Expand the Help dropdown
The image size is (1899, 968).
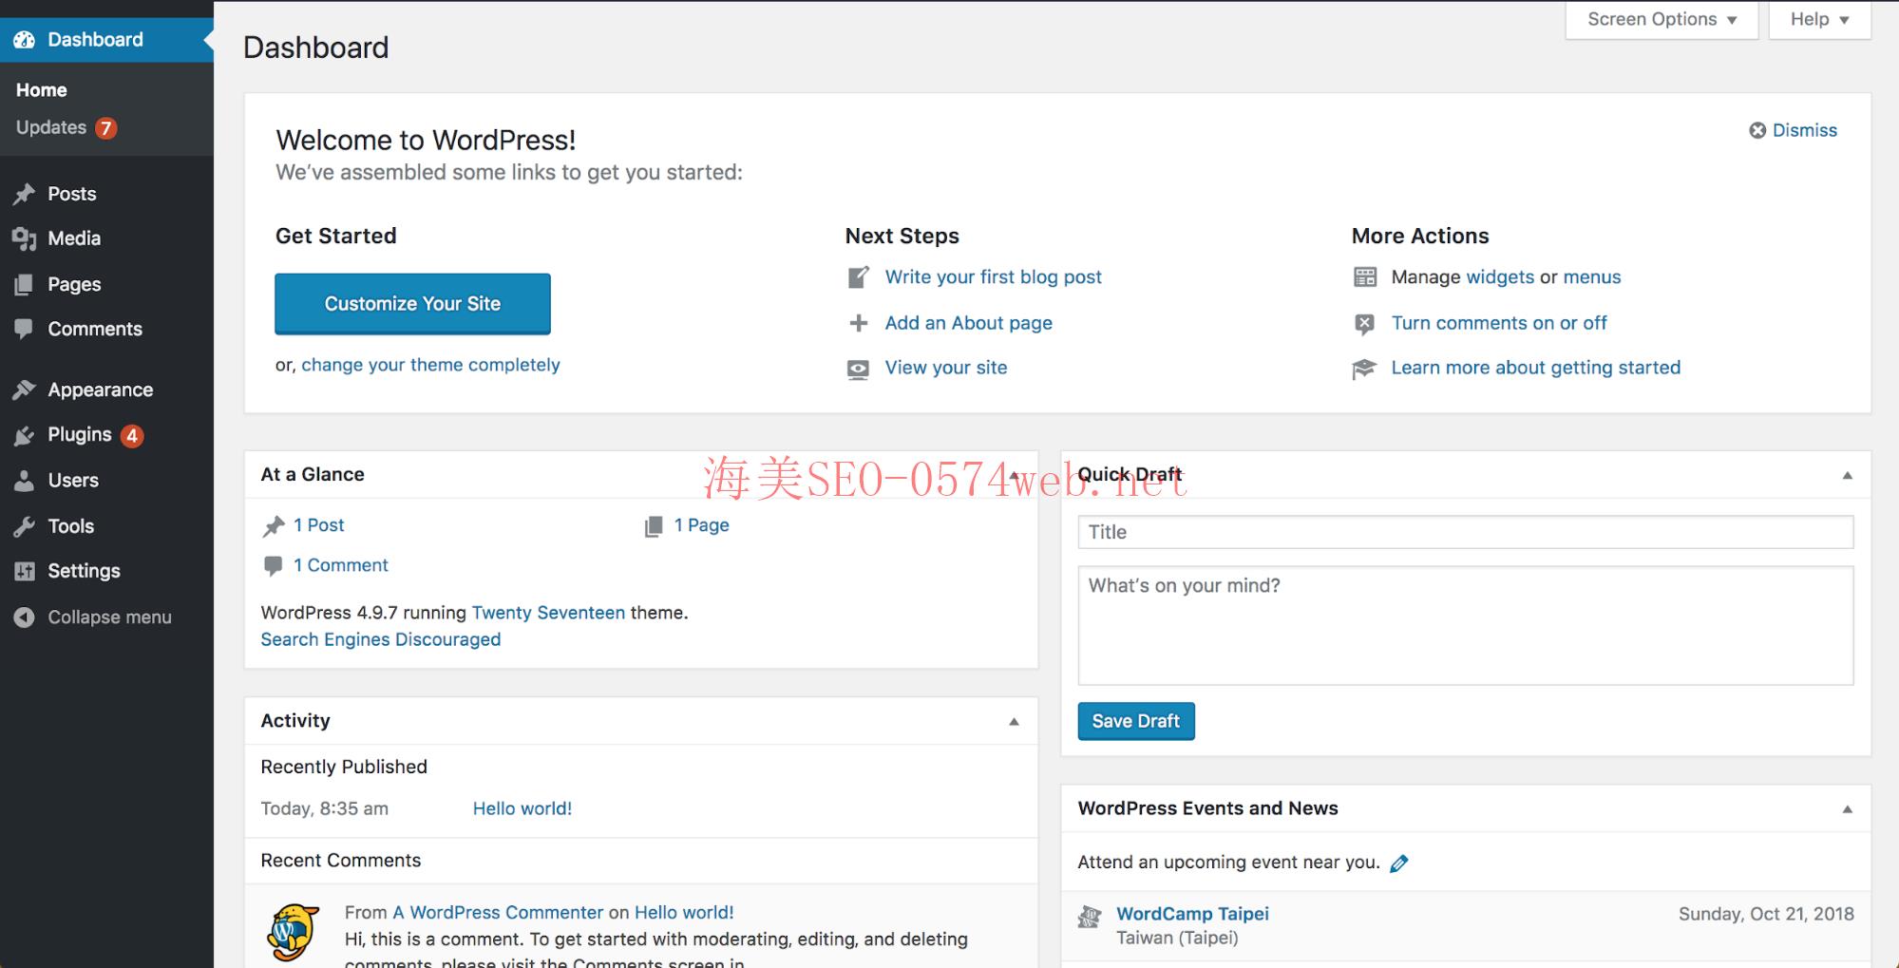tap(1816, 18)
